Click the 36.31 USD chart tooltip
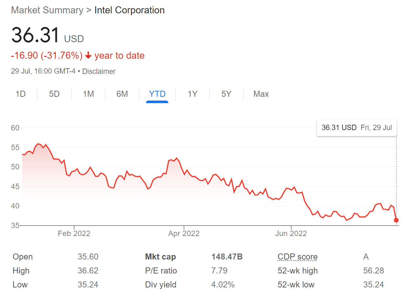Viewport: 408px width, 296px height. [357, 128]
